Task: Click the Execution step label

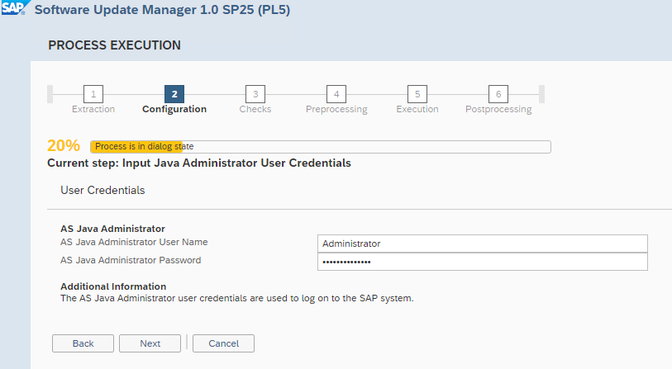Action: 417,109
